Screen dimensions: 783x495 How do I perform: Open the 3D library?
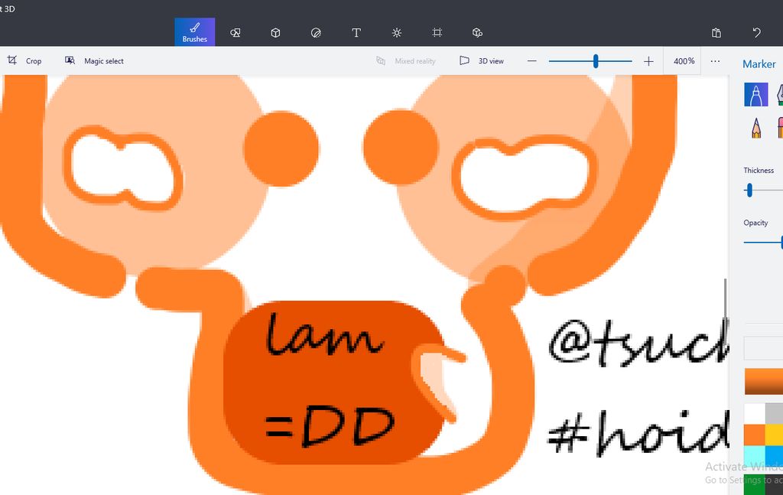click(477, 32)
